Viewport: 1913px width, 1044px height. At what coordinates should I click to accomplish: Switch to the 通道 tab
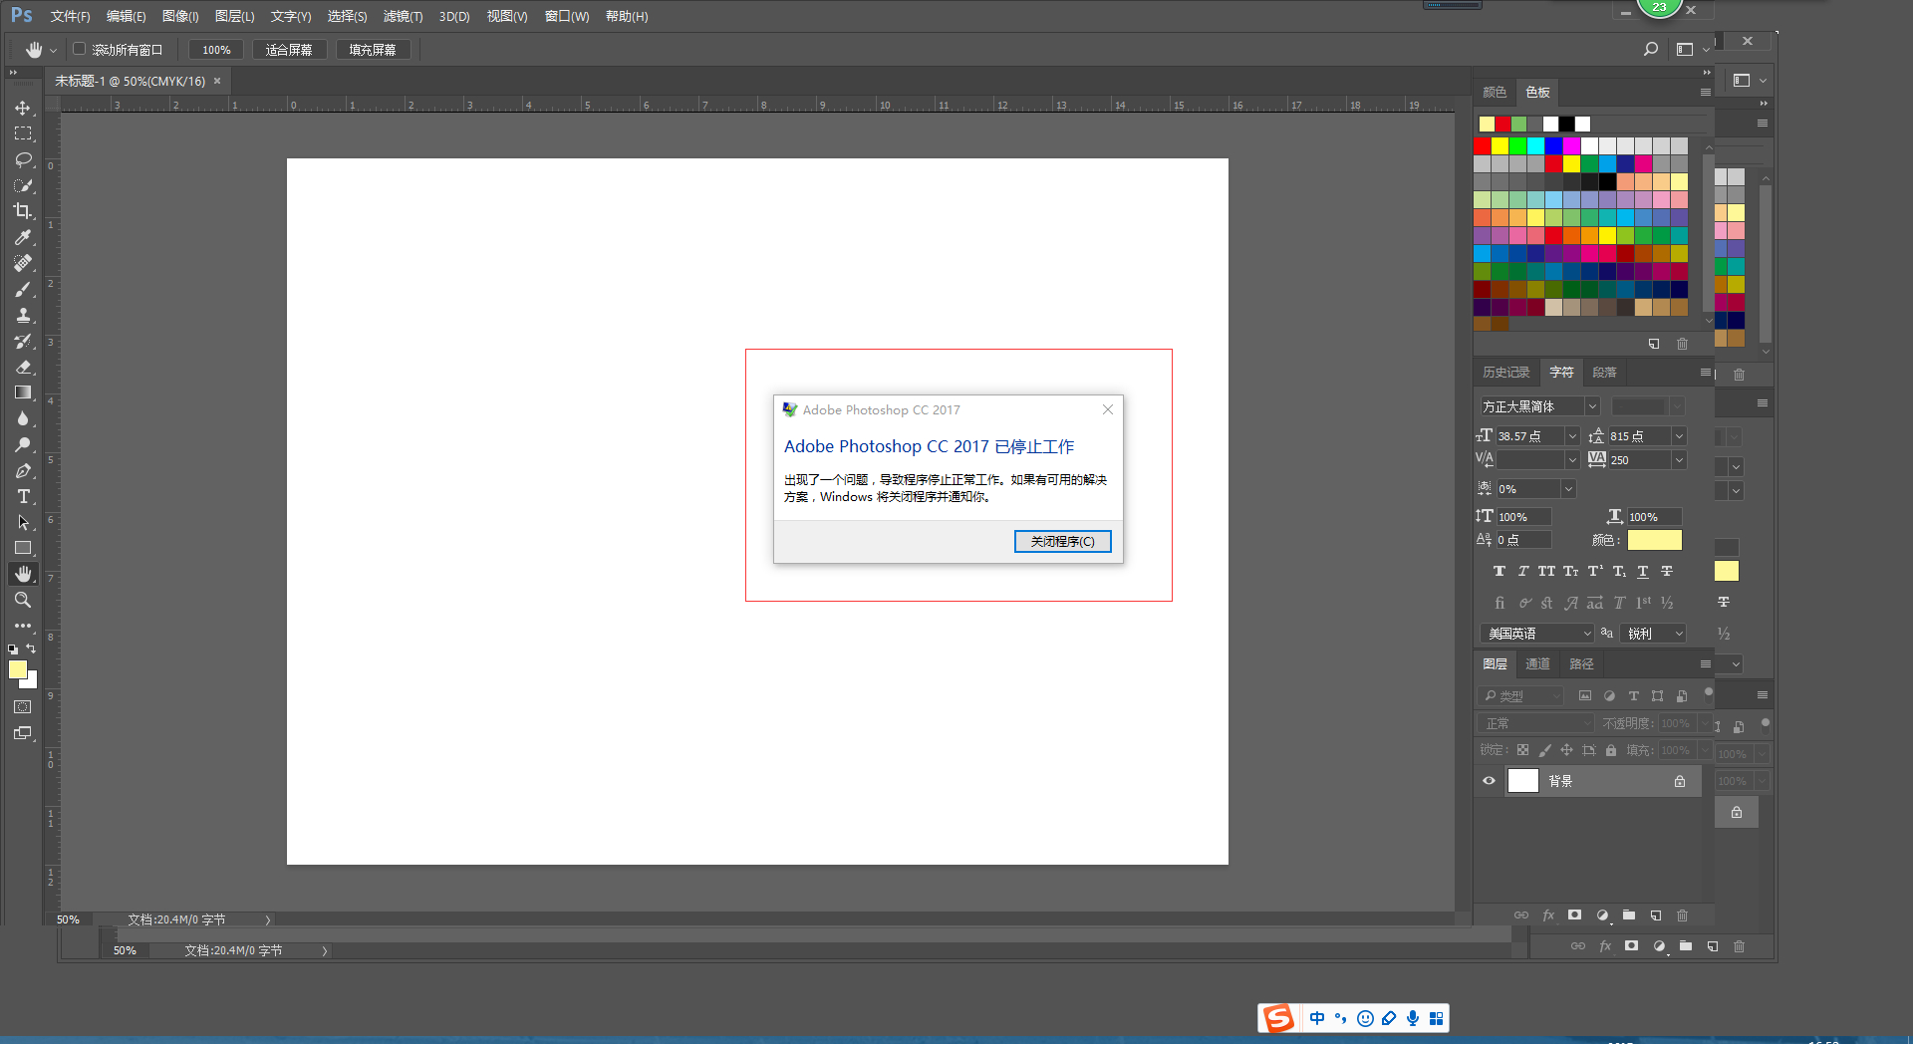tap(1537, 663)
